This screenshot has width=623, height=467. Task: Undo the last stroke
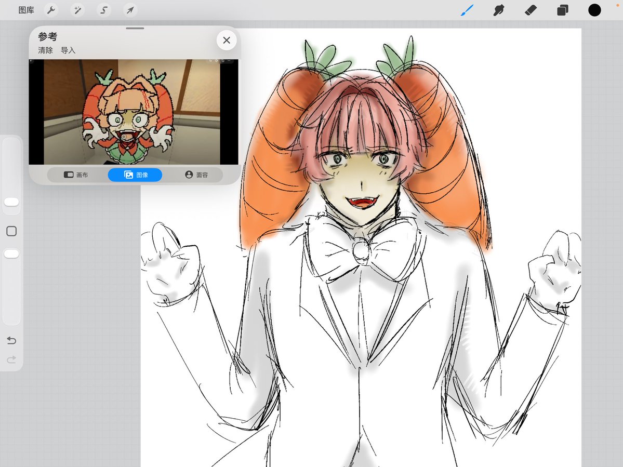coord(11,340)
